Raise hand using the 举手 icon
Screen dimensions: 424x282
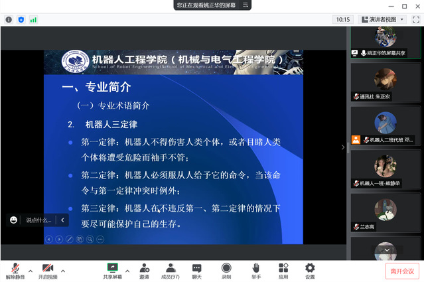pyautogui.click(x=255, y=268)
